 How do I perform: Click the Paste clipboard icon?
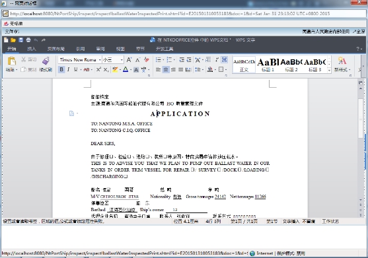[12, 61]
